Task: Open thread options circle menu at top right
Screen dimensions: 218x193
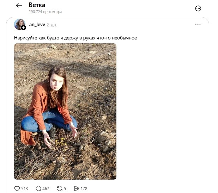Action: point(198,8)
